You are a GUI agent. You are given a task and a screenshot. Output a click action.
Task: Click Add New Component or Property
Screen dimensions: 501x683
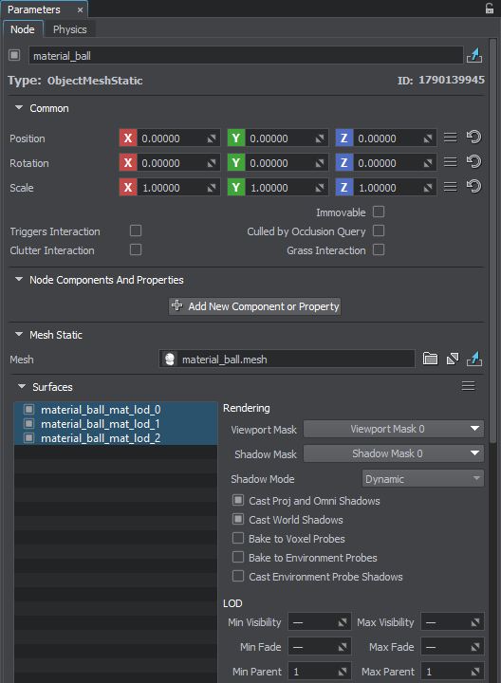click(x=254, y=306)
